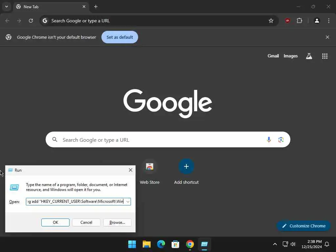Open the Windows Start menu
The image size is (336, 252).
pos(132,244)
